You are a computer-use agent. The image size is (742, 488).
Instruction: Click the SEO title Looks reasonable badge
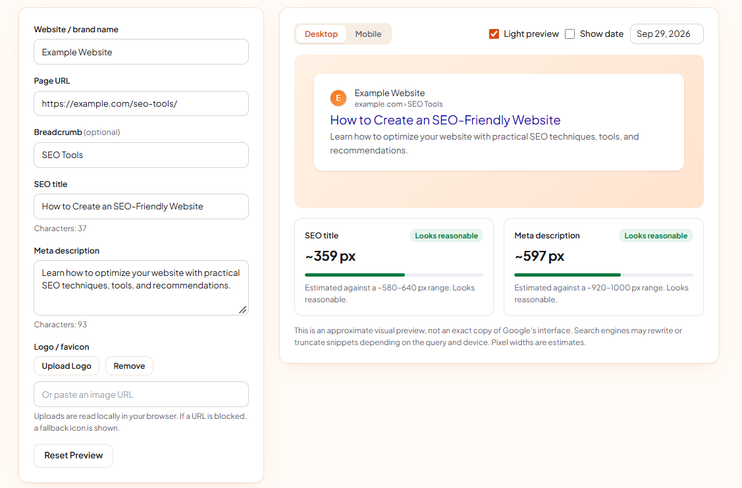click(x=446, y=236)
